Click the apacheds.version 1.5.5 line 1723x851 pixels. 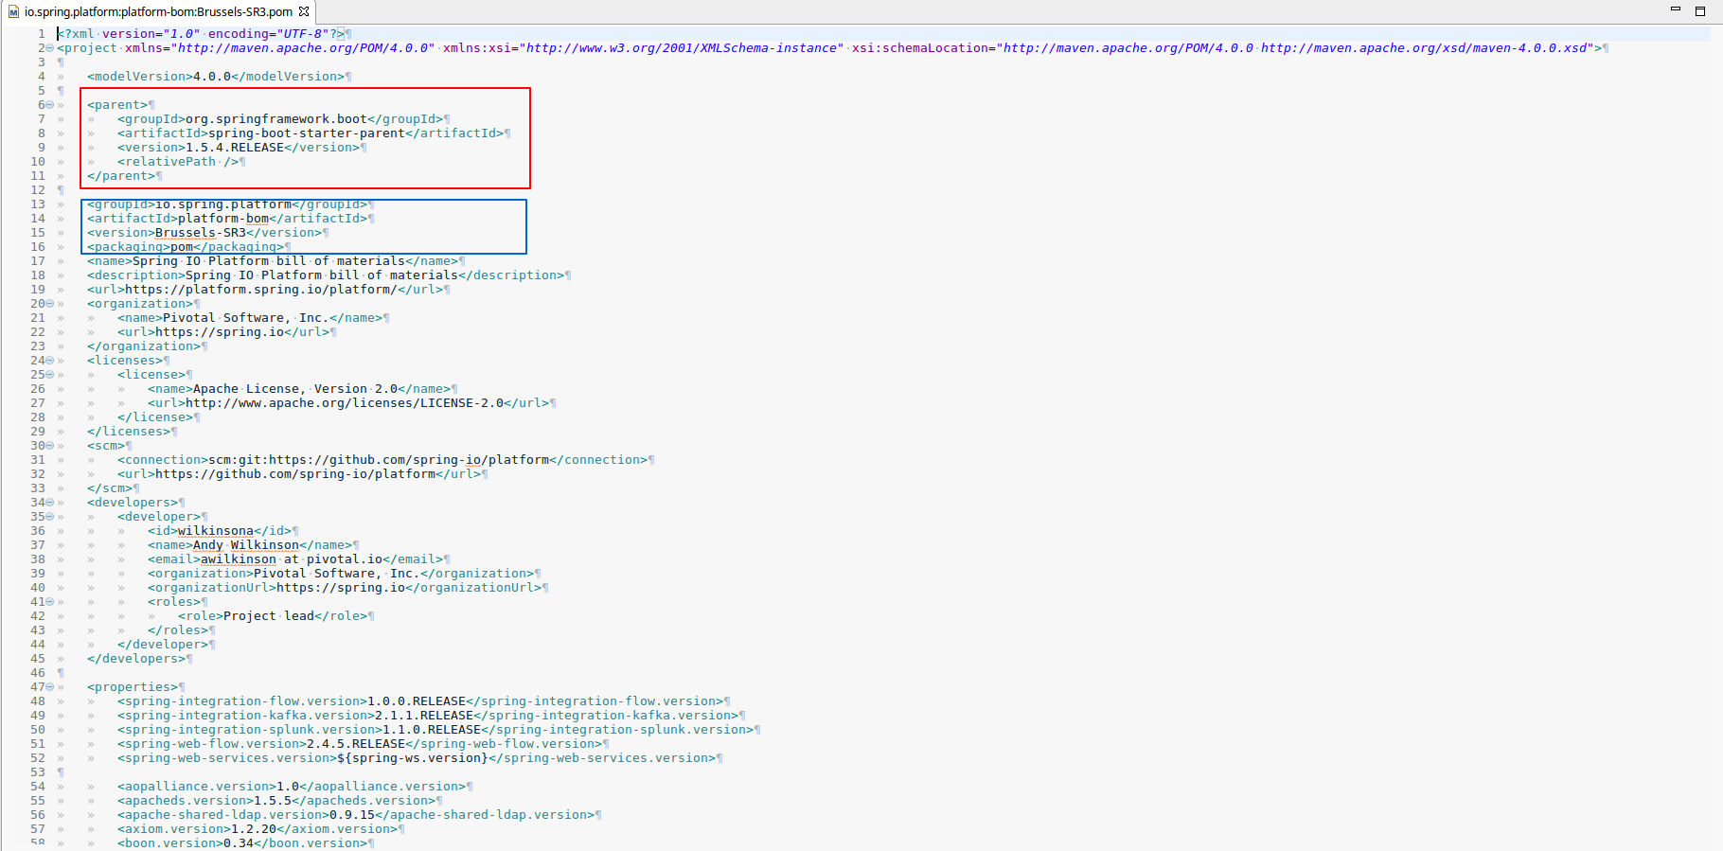(276, 801)
